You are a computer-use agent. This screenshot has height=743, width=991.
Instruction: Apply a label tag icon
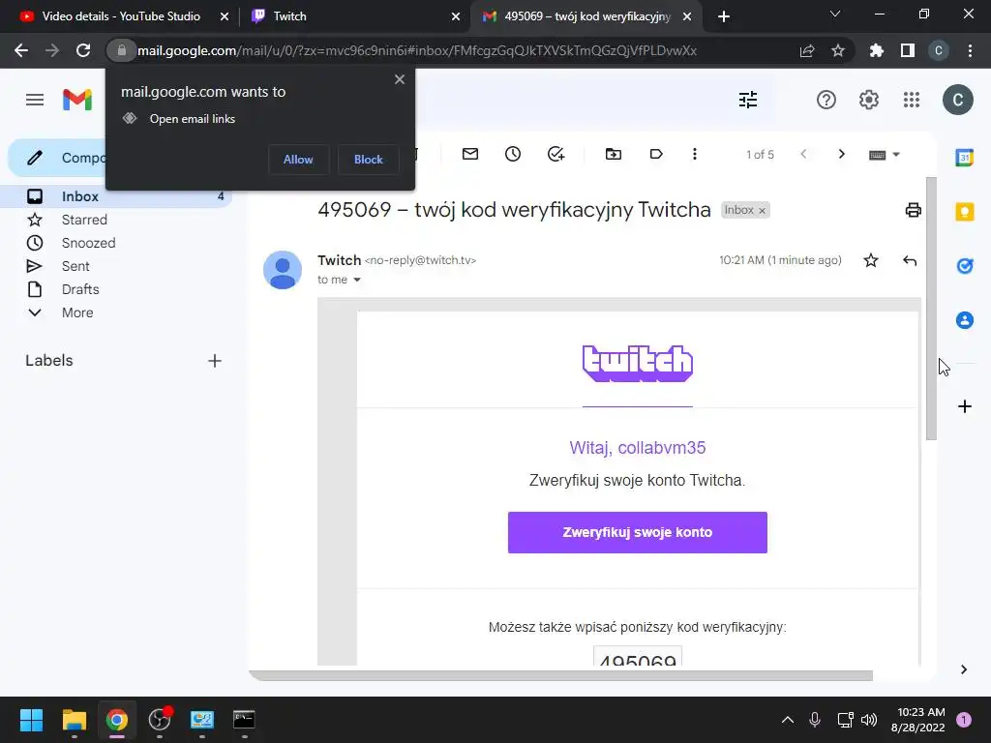tap(656, 154)
